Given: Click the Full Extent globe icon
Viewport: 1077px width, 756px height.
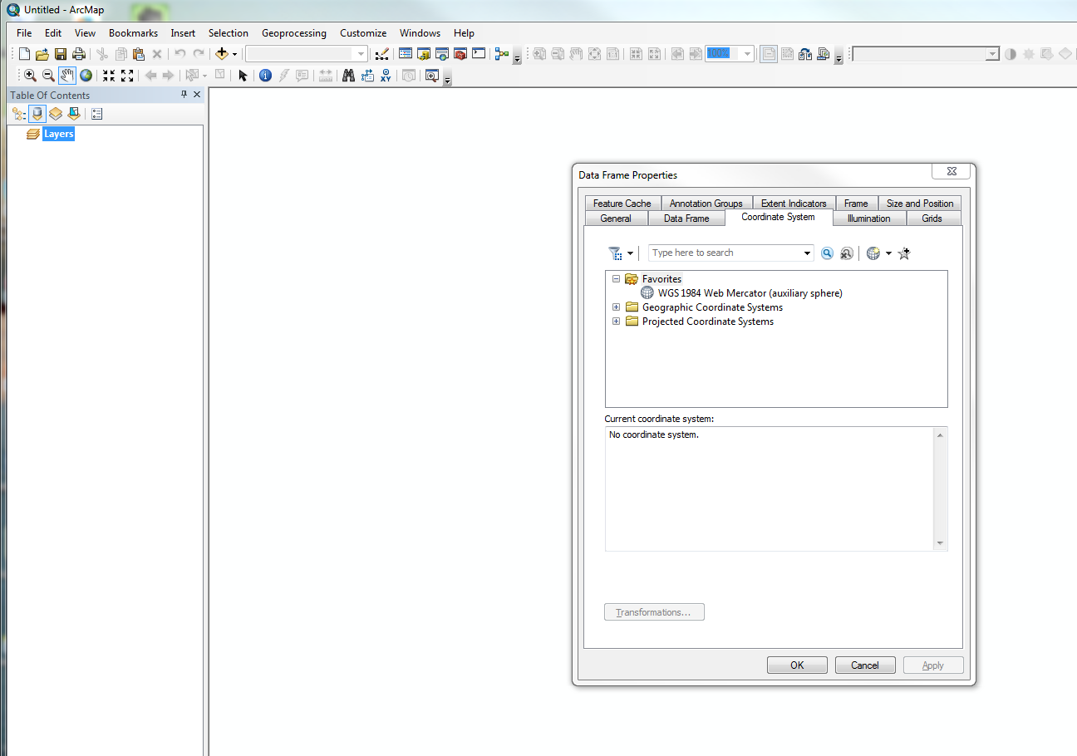Looking at the screenshot, I should click(x=86, y=76).
